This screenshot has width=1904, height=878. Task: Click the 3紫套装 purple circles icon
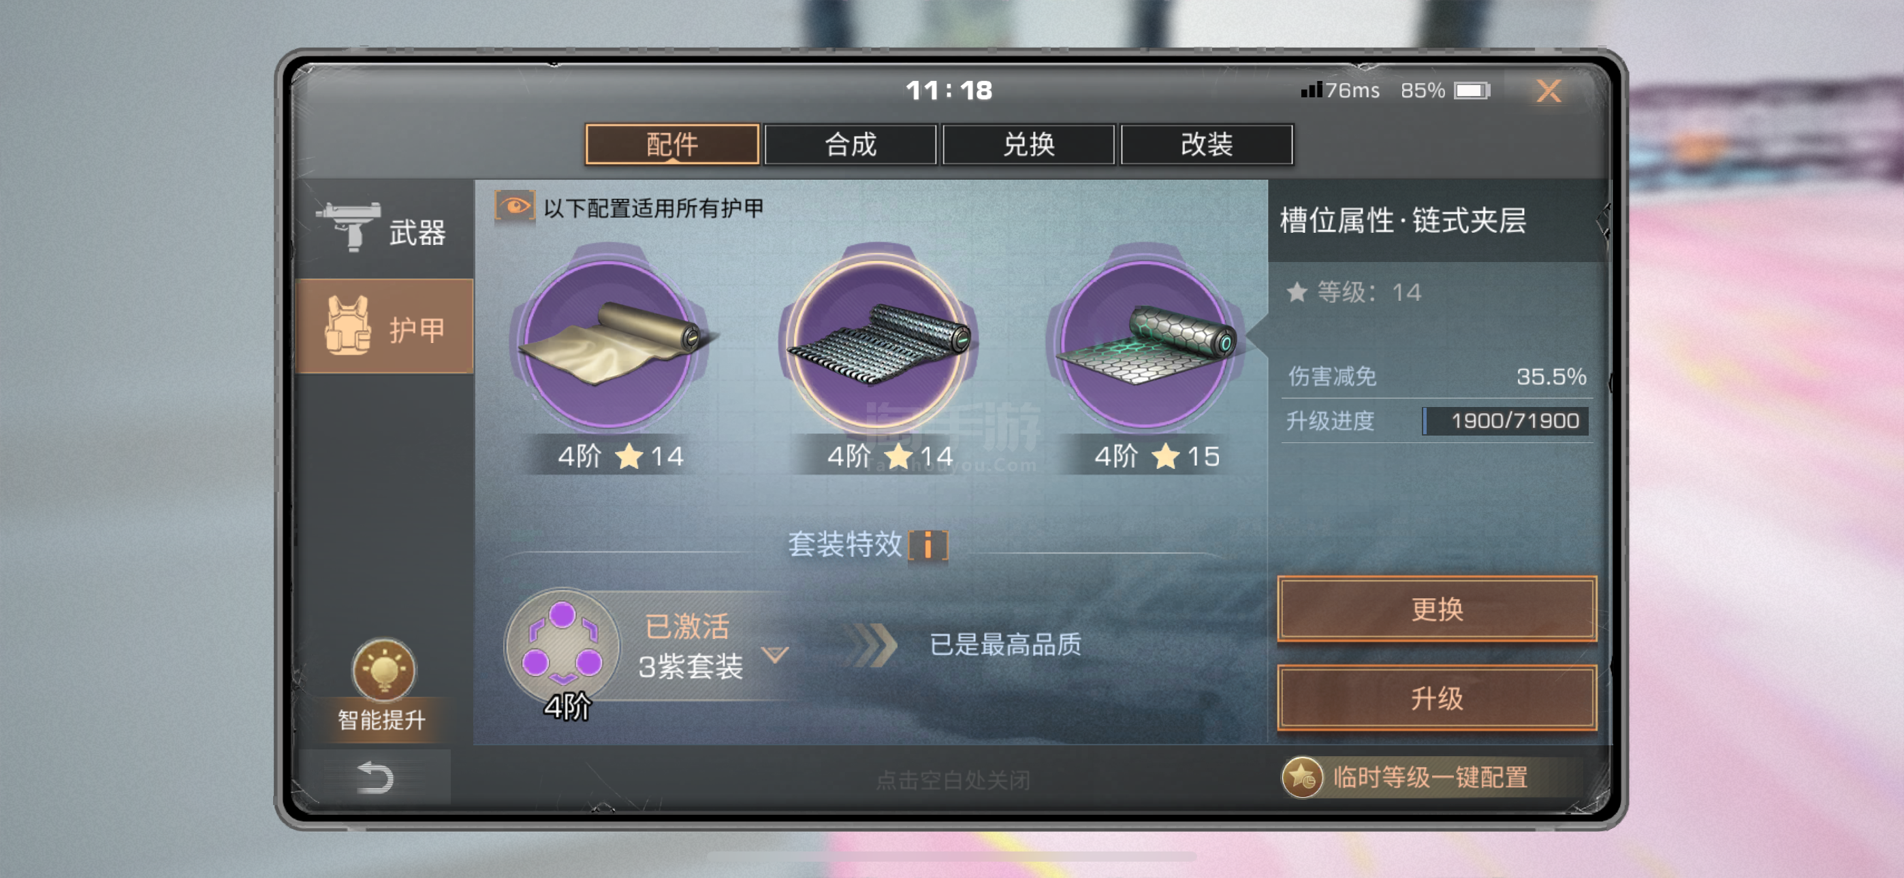562,645
